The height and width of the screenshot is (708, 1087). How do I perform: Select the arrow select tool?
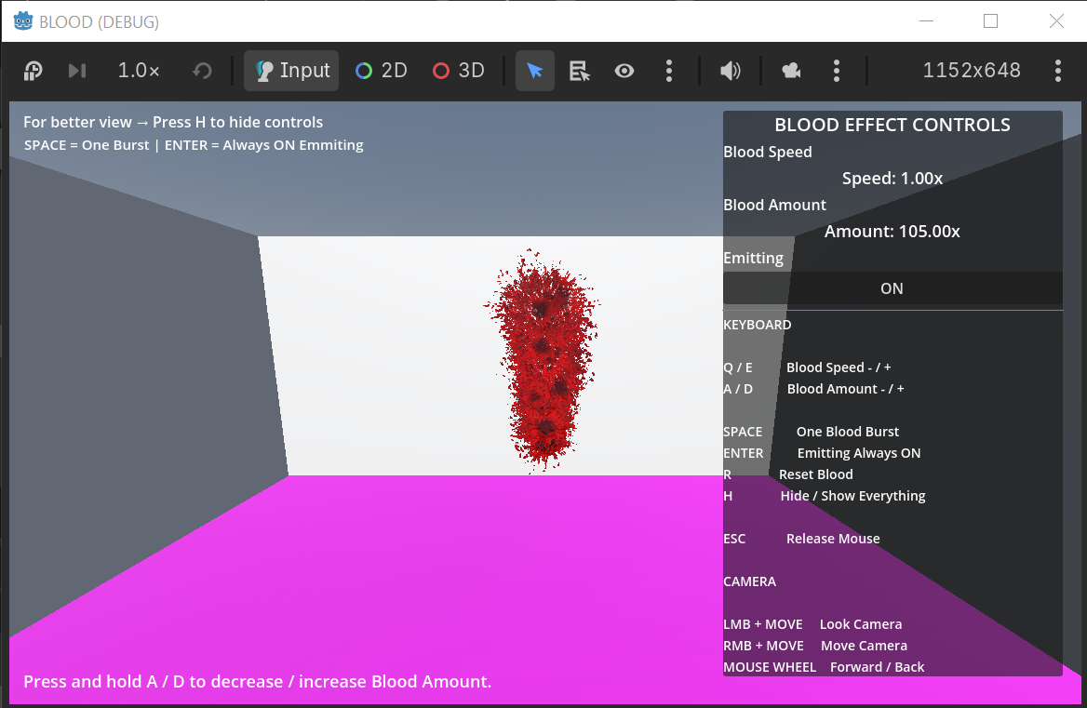(534, 71)
